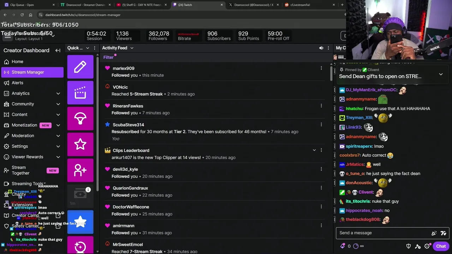Open channel points balance icon below chat
The image size is (452, 254).
coord(356,246)
